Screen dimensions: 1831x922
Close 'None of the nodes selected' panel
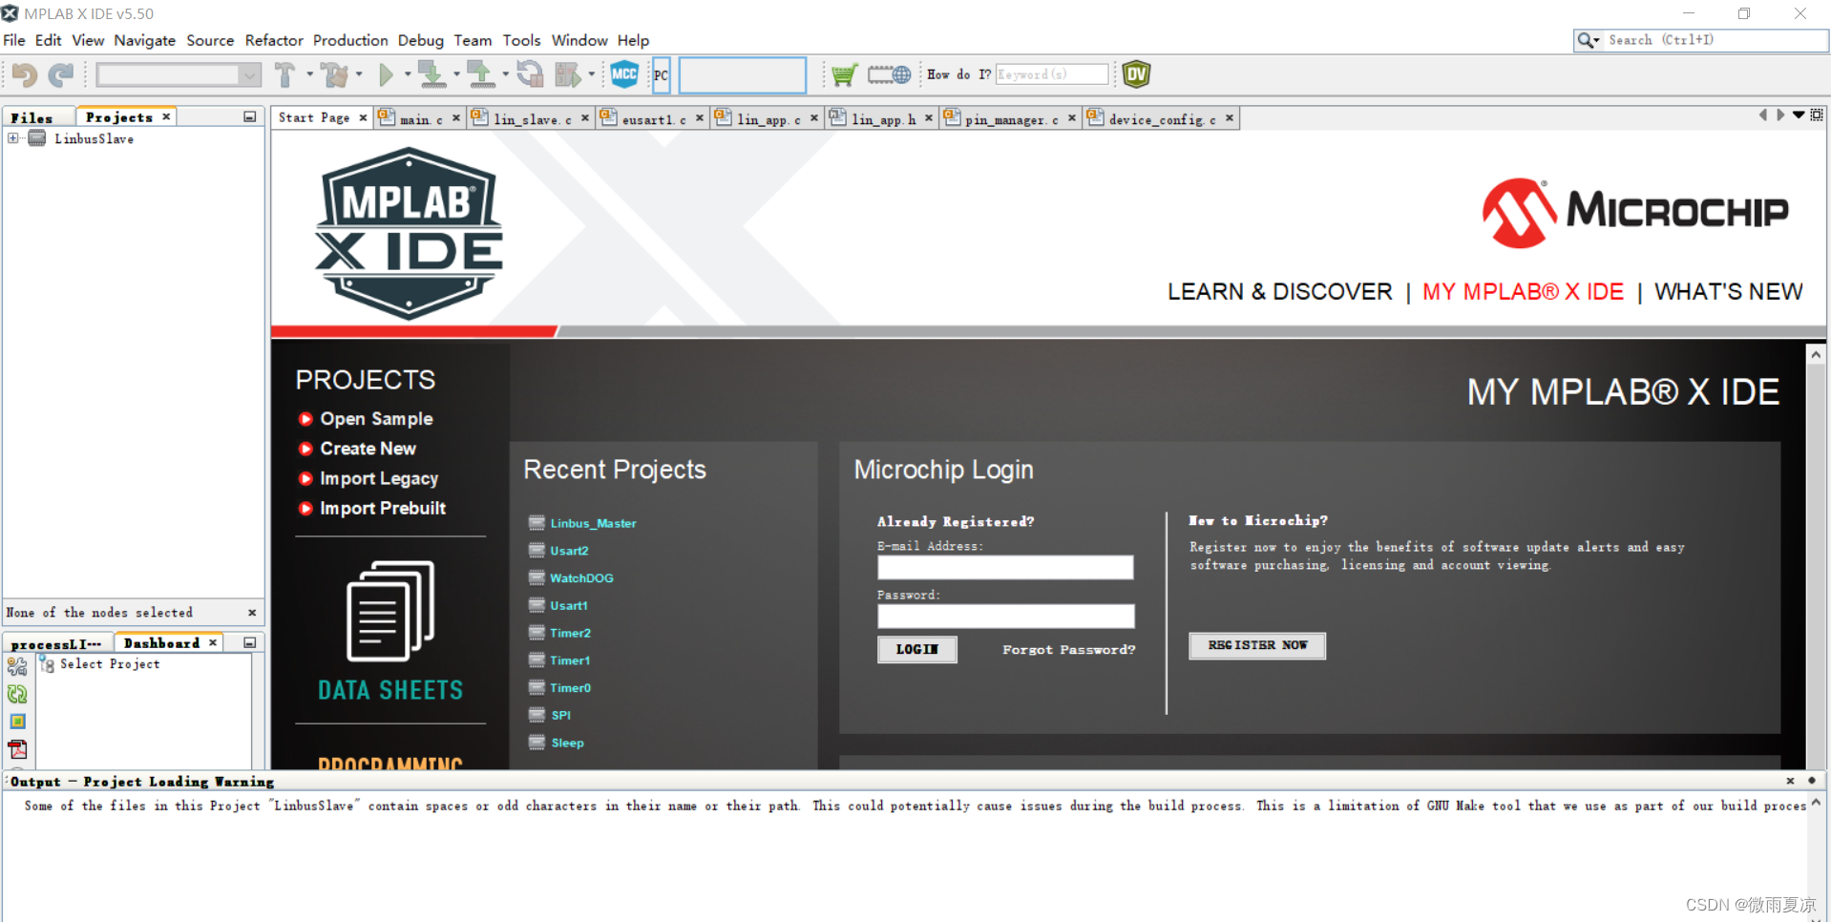(x=252, y=613)
